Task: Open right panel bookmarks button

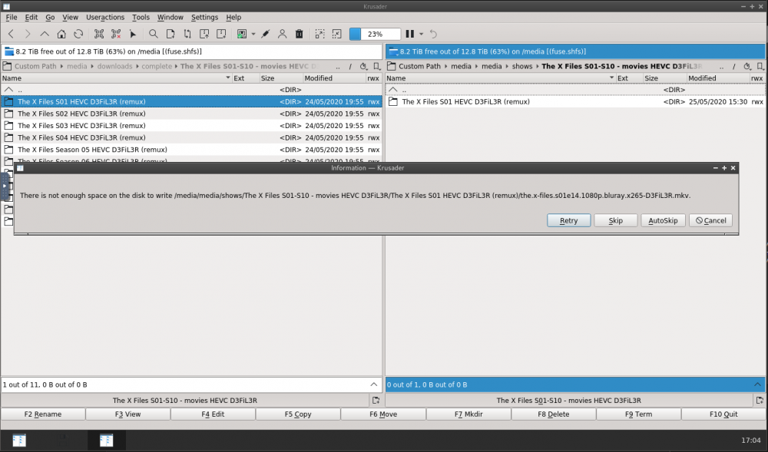Action: tap(760, 67)
